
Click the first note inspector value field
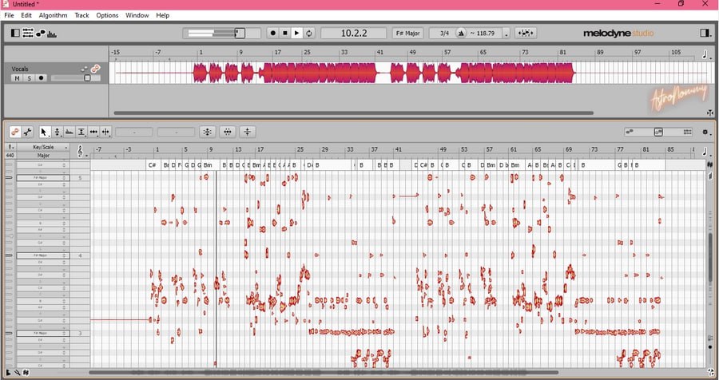point(134,132)
